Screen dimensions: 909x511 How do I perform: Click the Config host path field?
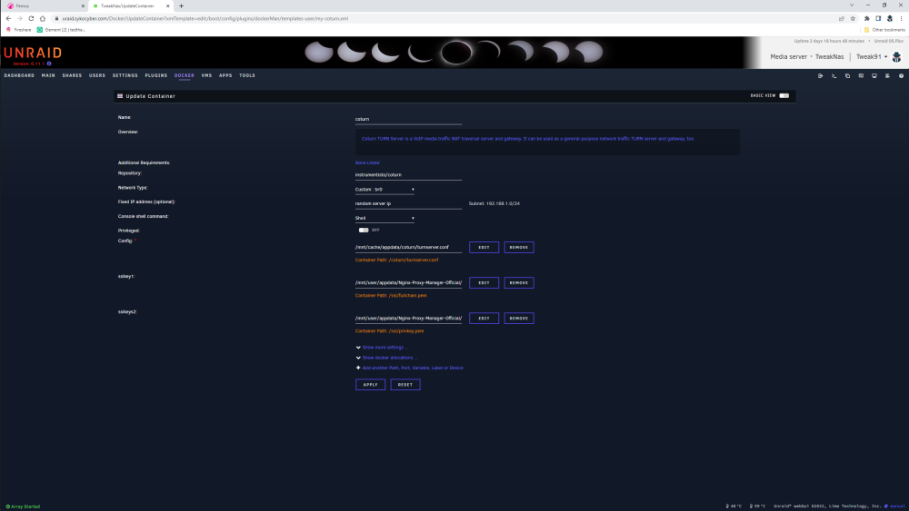[x=408, y=247]
